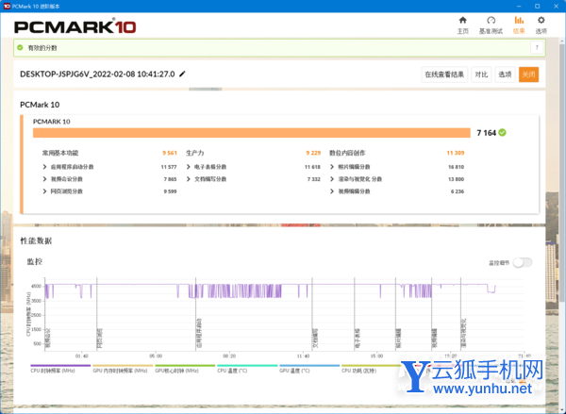566x414 pixels.
Task: Click the 生产力 heading
Action: click(x=195, y=153)
